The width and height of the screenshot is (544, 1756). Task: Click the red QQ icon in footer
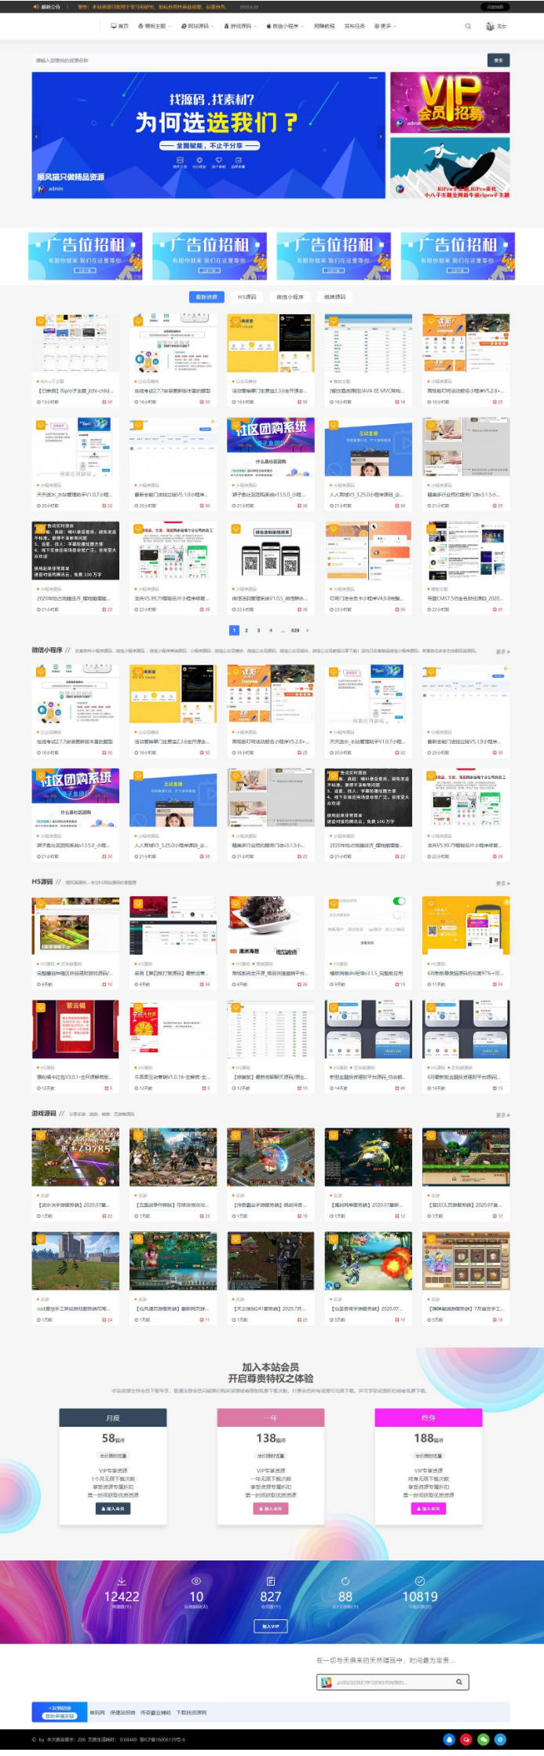point(466,1740)
